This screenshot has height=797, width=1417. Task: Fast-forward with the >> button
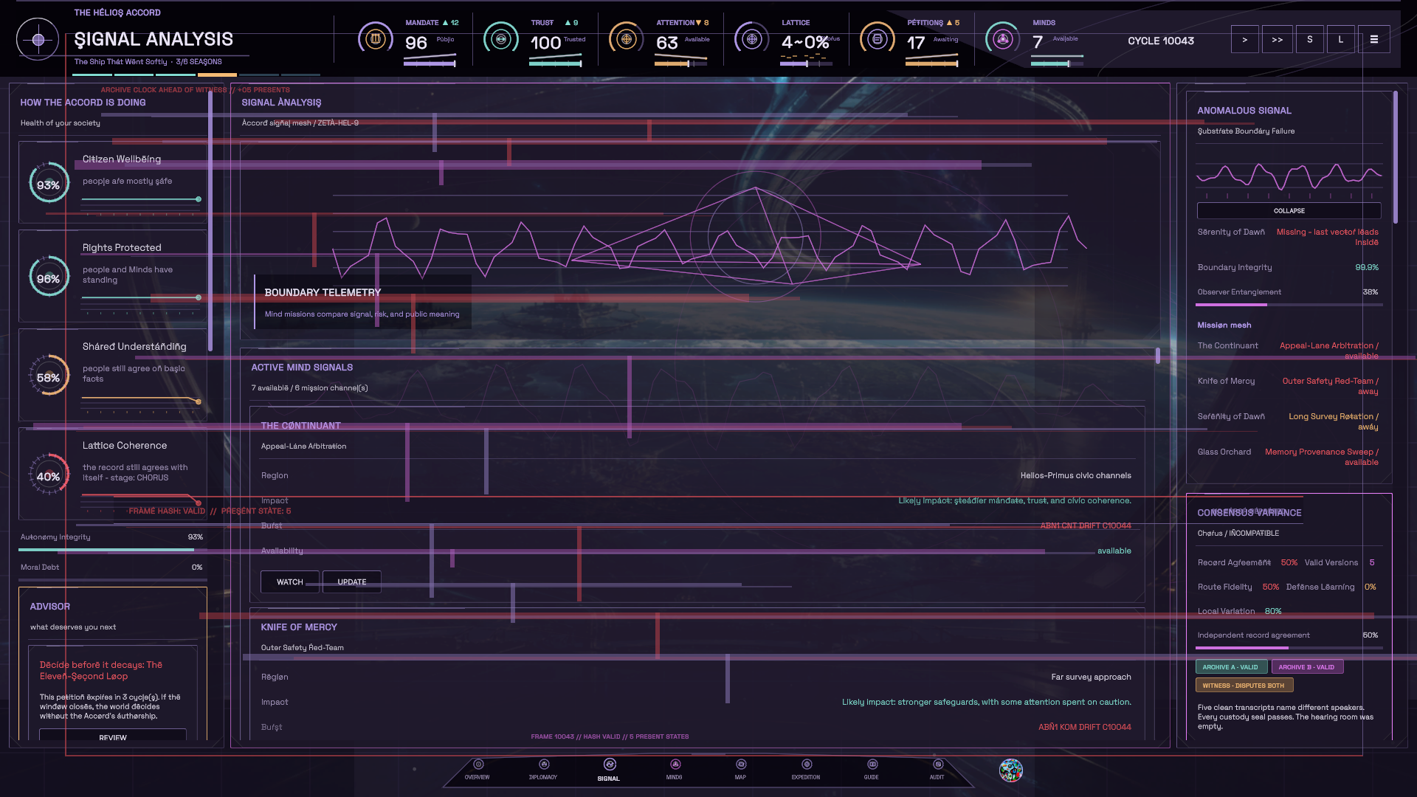point(1277,39)
